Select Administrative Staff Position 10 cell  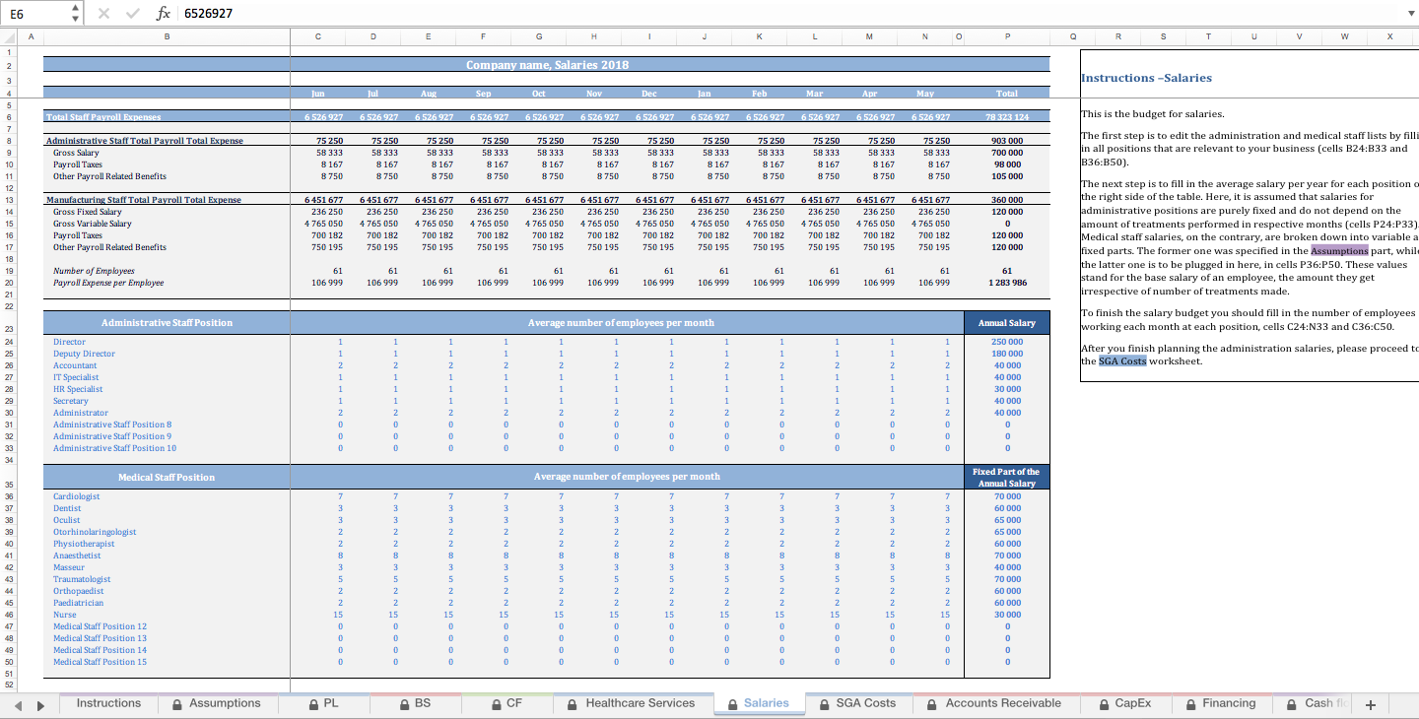click(167, 448)
